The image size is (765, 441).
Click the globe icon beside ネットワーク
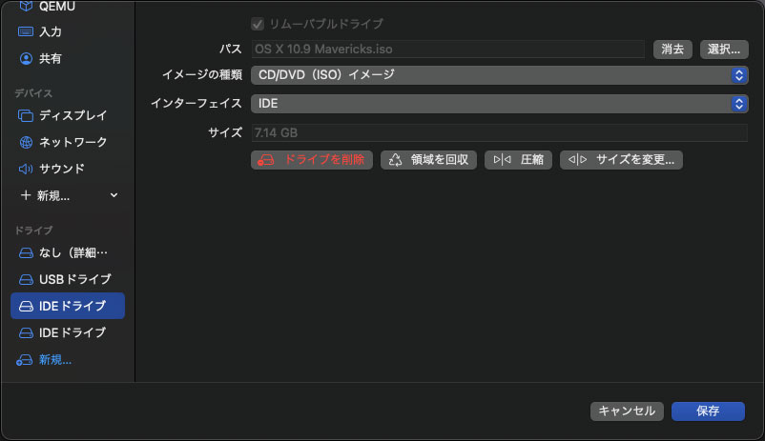26,142
